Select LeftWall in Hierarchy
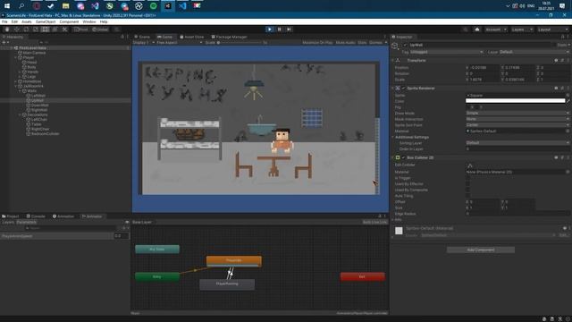572x322 pixels. 38,96
